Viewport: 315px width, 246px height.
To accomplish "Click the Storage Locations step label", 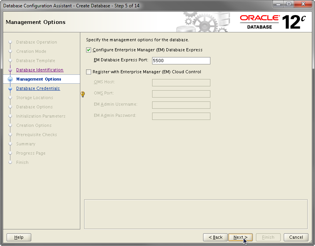I will point(35,98).
